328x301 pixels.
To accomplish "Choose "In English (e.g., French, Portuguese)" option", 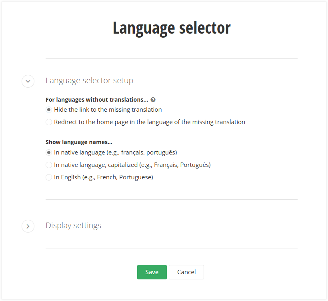I will point(48,177).
